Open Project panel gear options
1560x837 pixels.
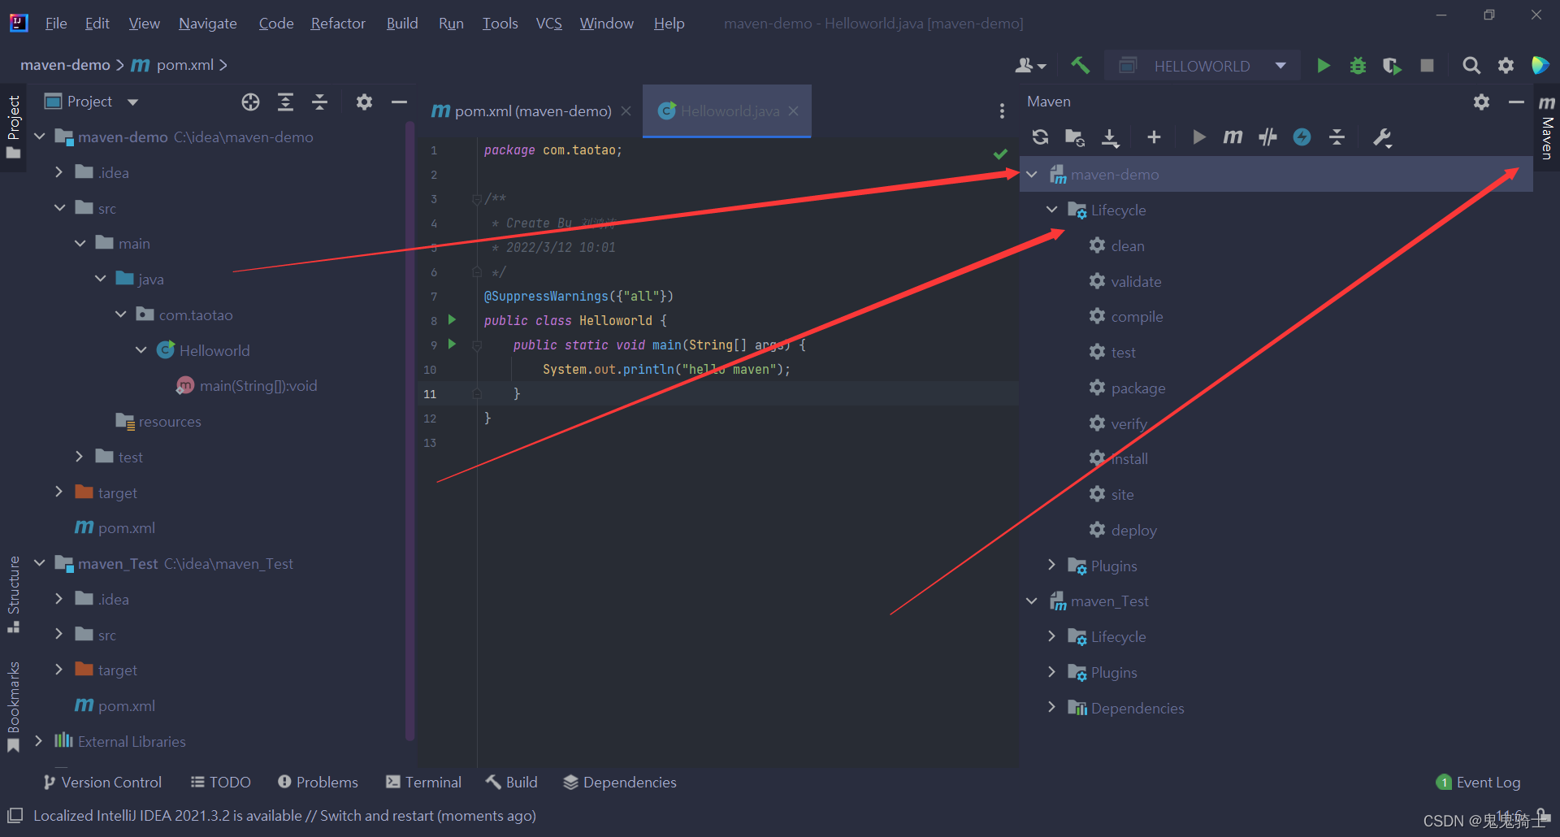[364, 102]
